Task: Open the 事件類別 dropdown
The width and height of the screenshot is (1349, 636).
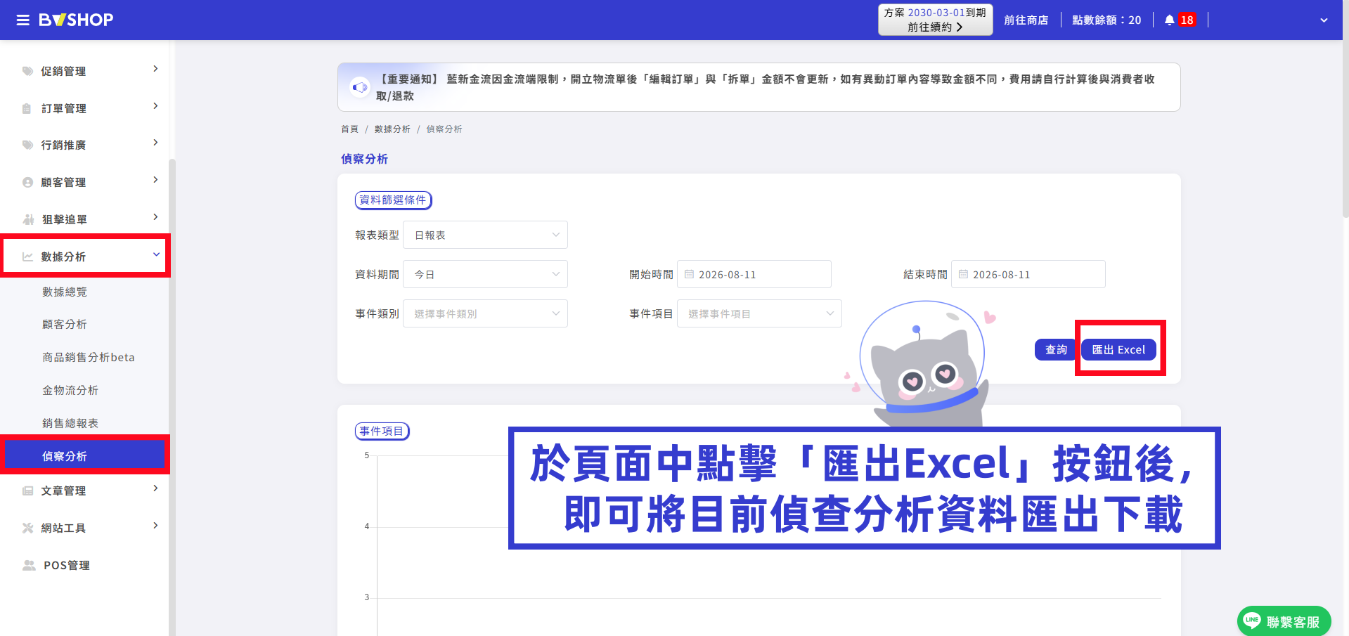Action: pos(485,313)
